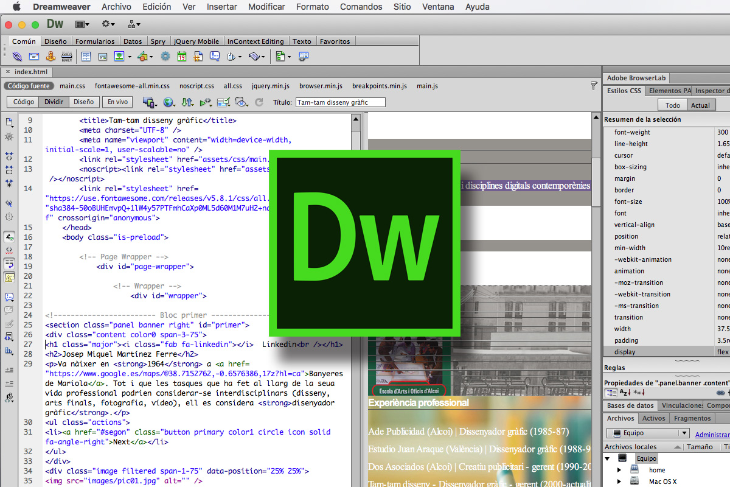Open Head insert dropdown arrow

tap(240, 57)
